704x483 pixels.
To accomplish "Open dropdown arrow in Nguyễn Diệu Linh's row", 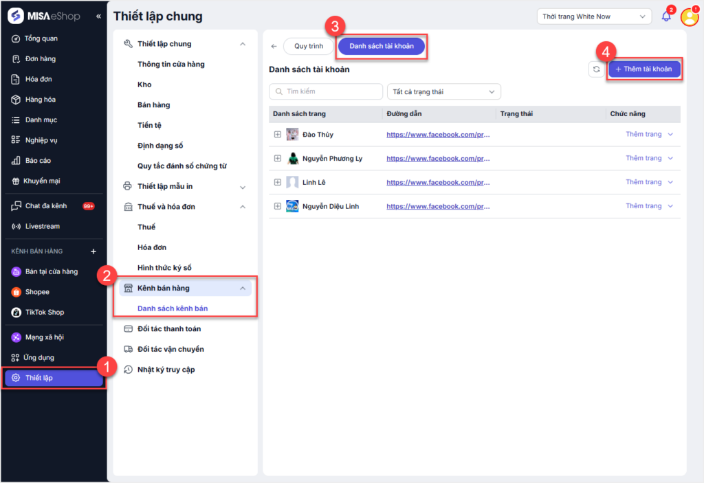I will 670,206.
